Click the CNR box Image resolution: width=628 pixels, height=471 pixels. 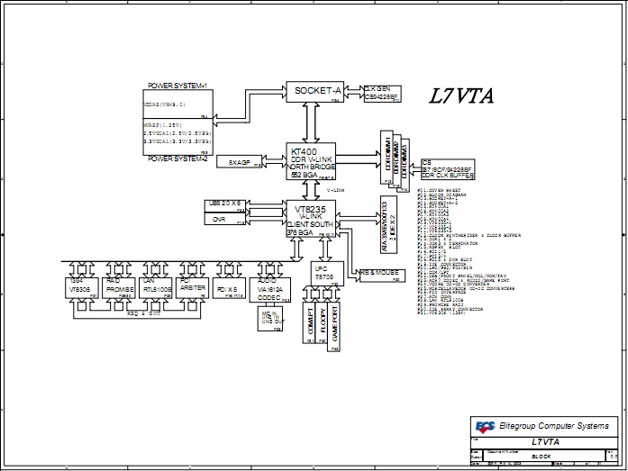(224, 219)
